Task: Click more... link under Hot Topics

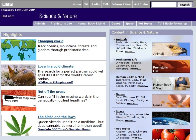Action: click(x=137, y=138)
